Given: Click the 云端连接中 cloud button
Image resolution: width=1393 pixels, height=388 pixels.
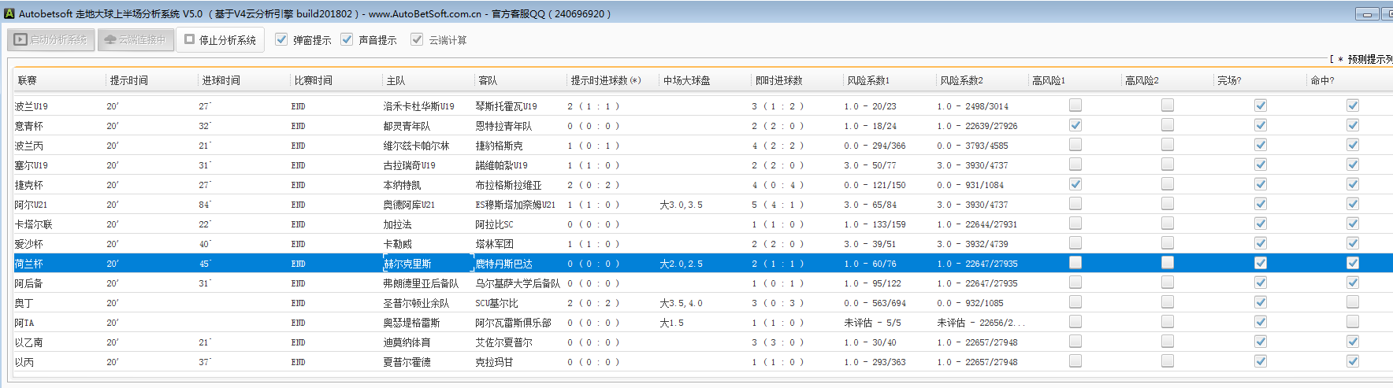Looking at the screenshot, I should click(x=136, y=40).
